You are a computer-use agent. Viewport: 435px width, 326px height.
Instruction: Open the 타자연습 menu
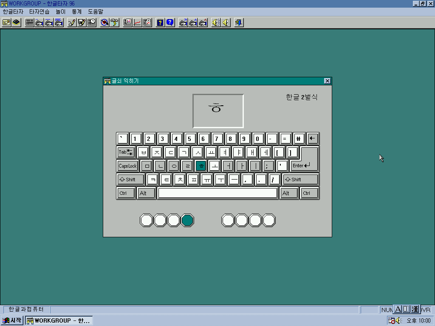[40, 11]
